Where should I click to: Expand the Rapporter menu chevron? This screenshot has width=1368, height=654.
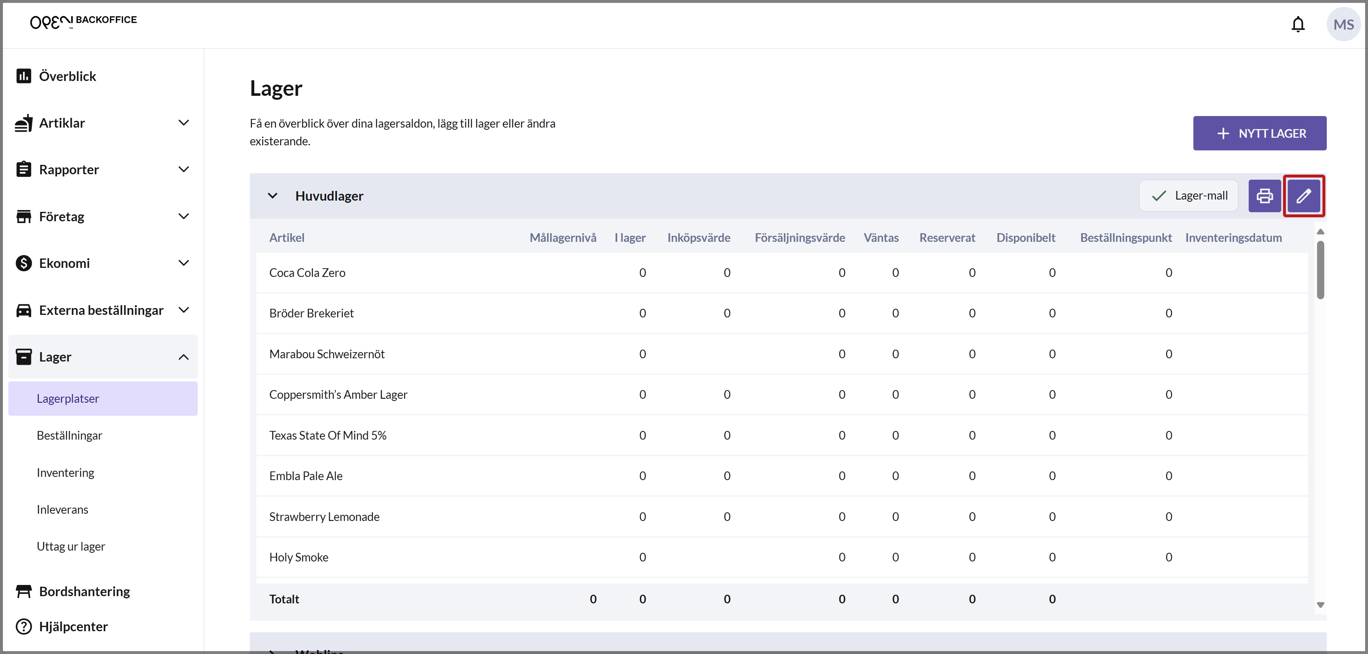[x=184, y=170]
